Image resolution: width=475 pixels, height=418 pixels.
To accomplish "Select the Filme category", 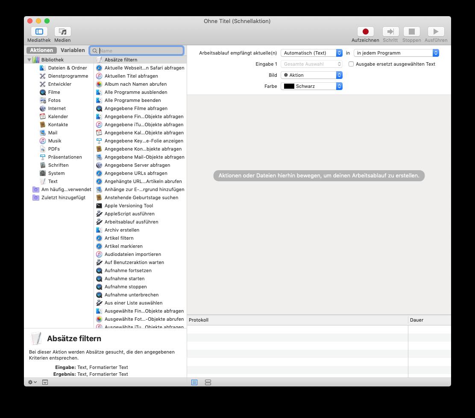I will 50,92.
